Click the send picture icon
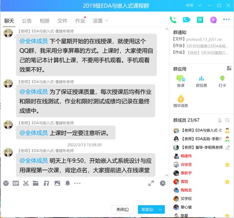 (x=57, y=183)
